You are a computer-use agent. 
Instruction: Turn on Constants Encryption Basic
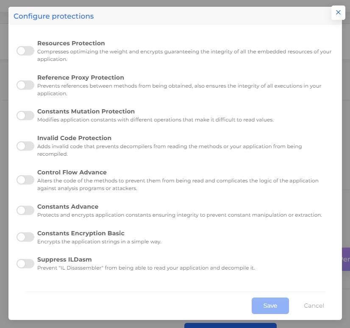(x=25, y=237)
